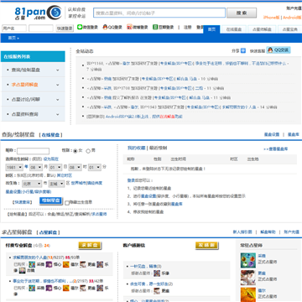The image size is (302, 302).
Task: Click the >>查看星盘库 link
Action: (x=276, y=149)
